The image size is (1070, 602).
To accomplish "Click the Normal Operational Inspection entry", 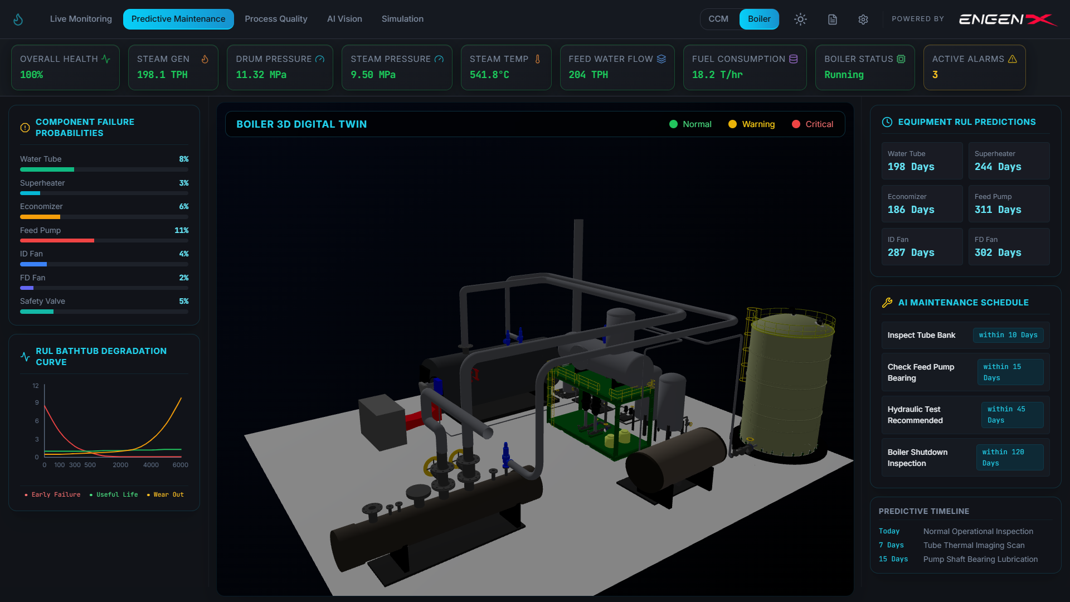I will 978,531.
